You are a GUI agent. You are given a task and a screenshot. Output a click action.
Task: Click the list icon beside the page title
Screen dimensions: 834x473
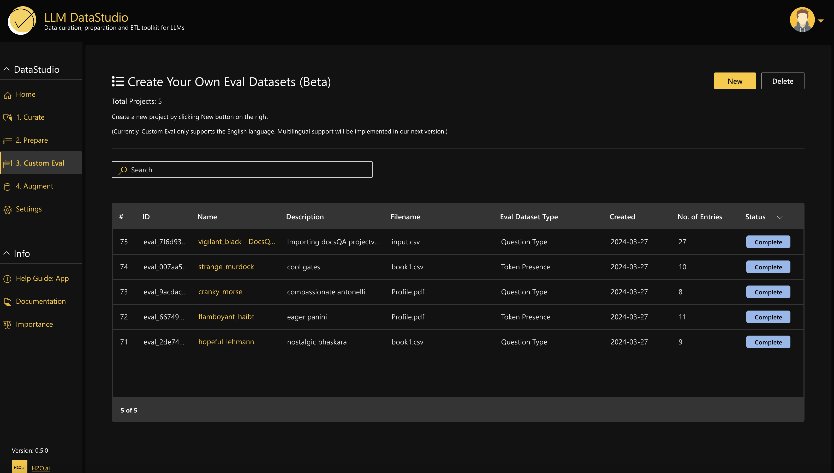pos(118,82)
